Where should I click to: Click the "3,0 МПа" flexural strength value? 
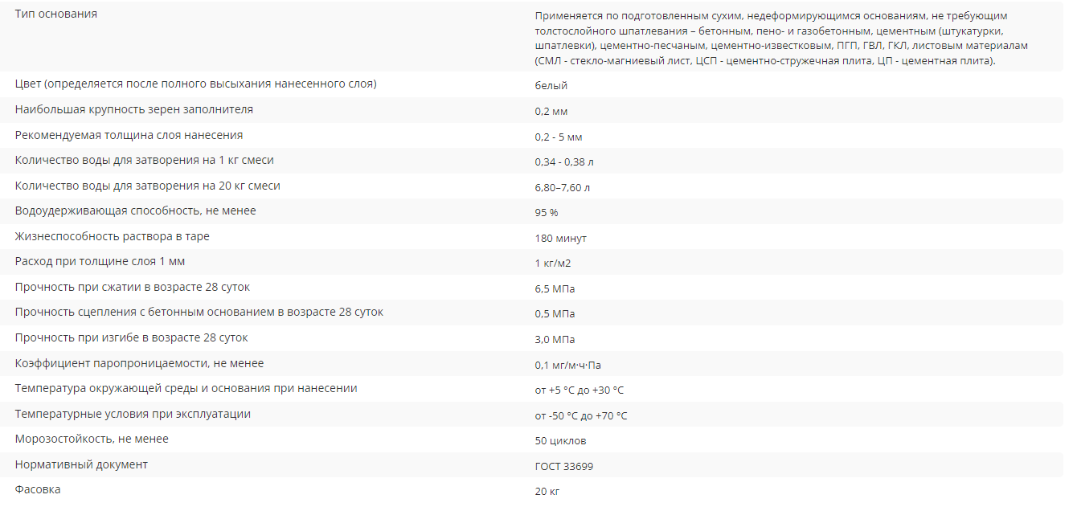[x=555, y=340]
